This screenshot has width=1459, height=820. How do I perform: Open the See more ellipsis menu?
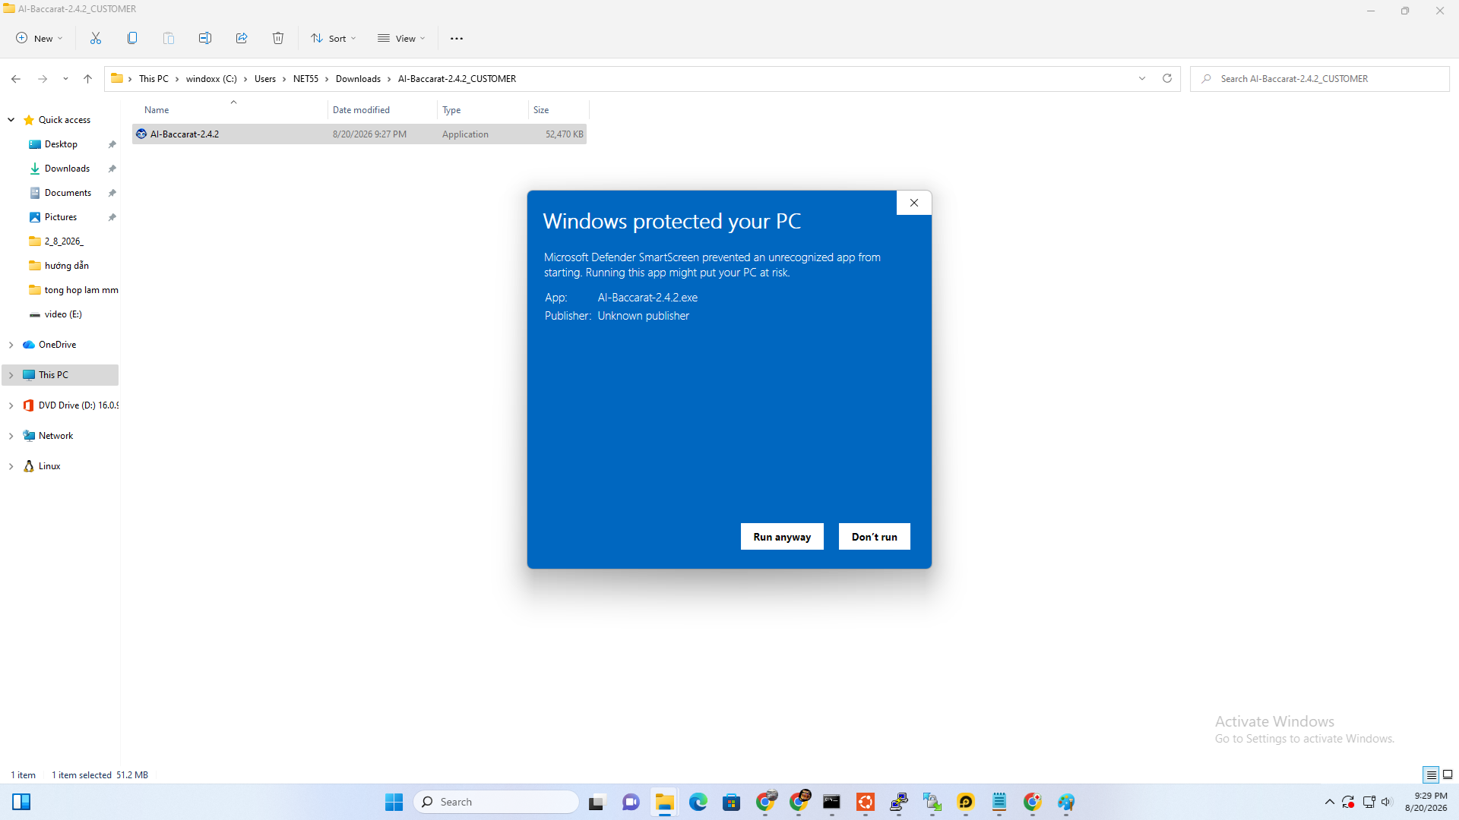point(457,39)
